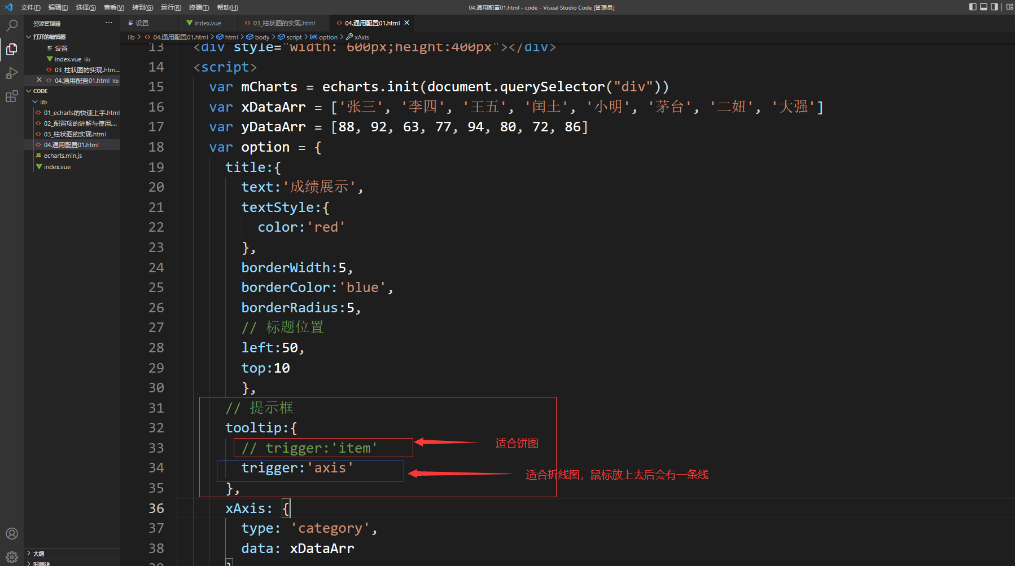Collapse the lib folder in explorer

pos(43,102)
